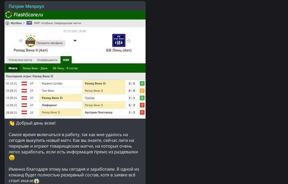
Task: Click the screaming face emoji
Action: pos(37,181)
